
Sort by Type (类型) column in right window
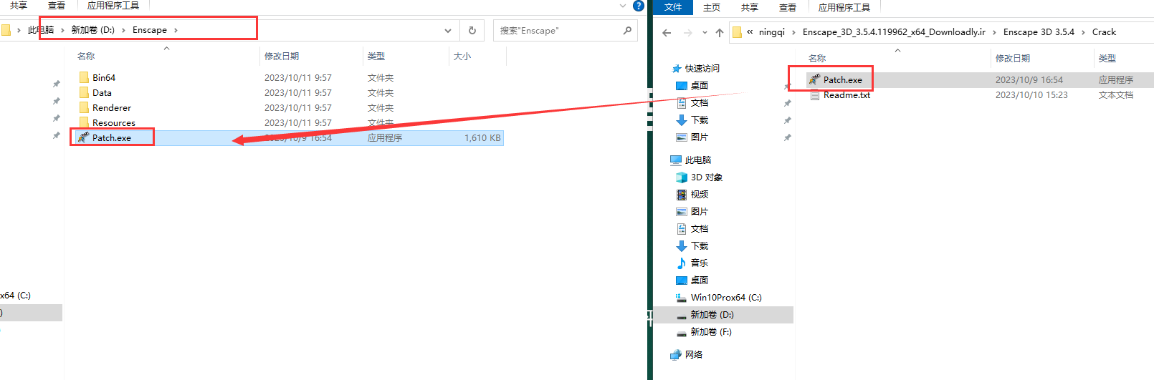tap(1107, 58)
